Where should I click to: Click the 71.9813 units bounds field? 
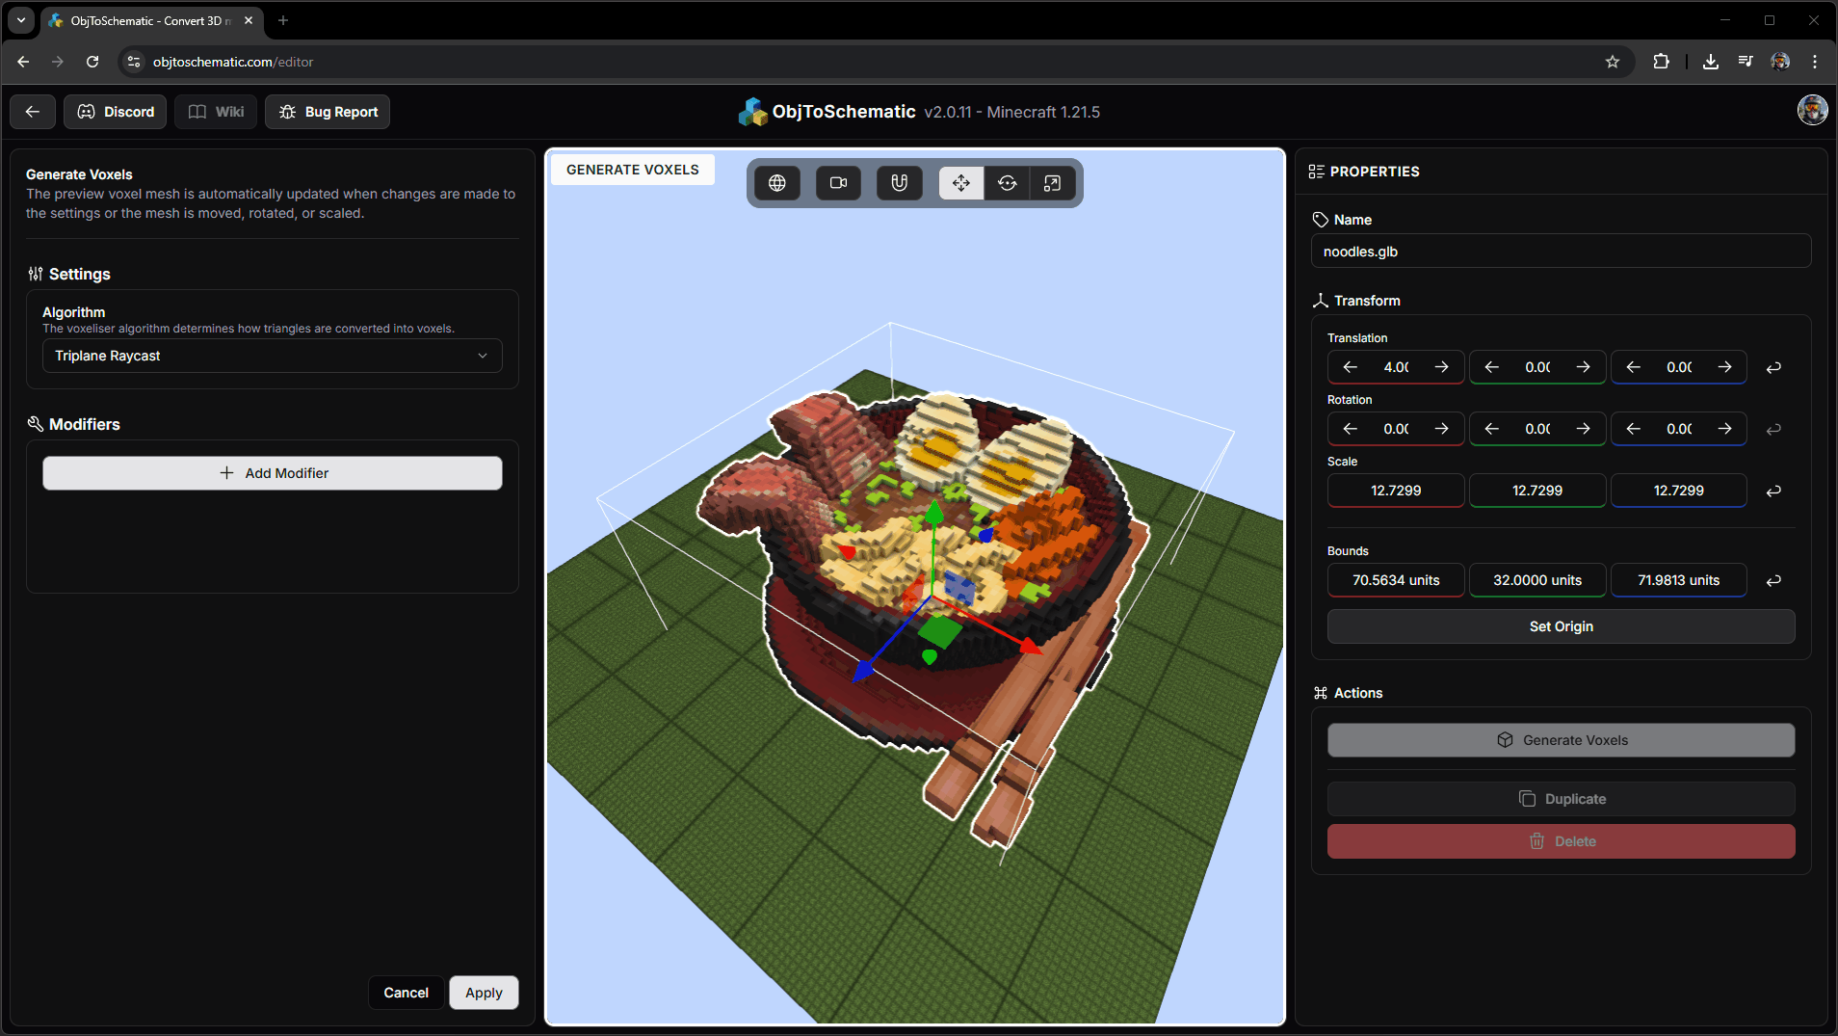click(x=1679, y=580)
